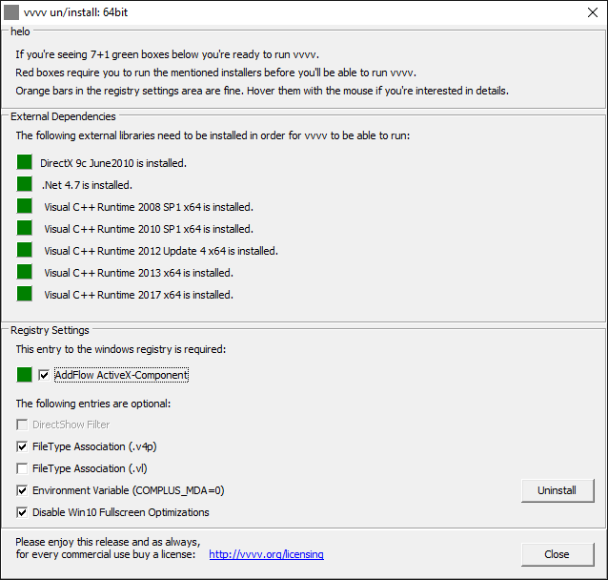Click 'Visual C++ Runtime 2012 Update 4 x64' text
The image size is (608, 580).
tap(135, 251)
